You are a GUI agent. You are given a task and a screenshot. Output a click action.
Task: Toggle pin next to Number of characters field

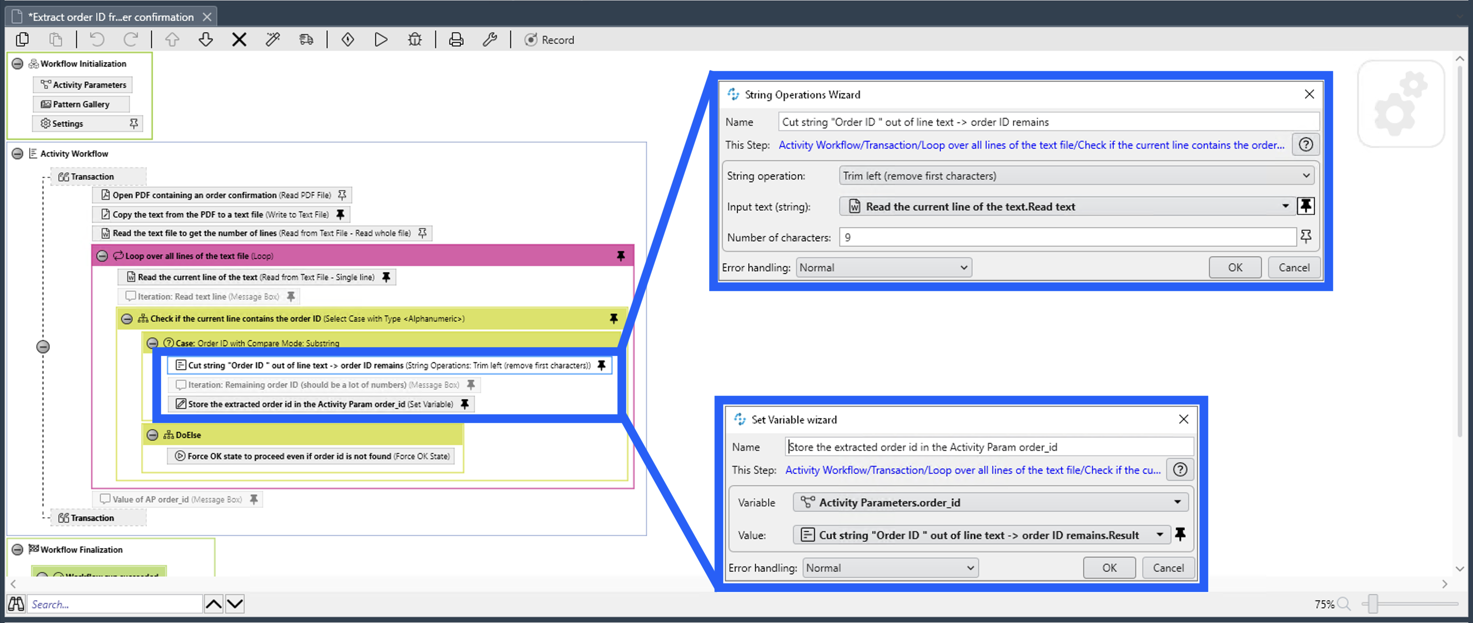(1305, 236)
